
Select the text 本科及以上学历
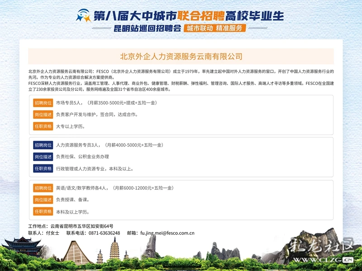click(x=73, y=212)
